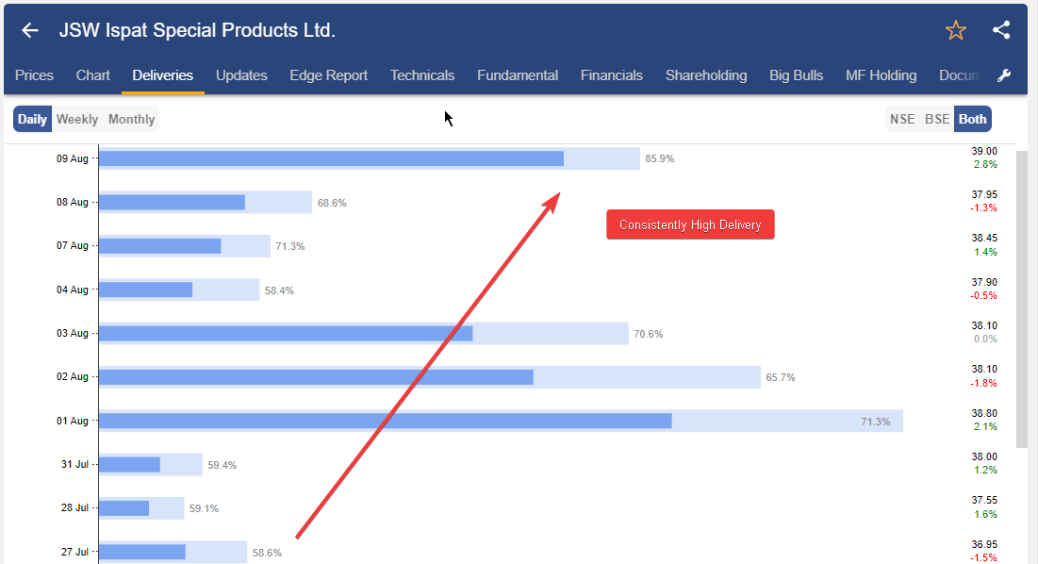Click the 09 Aug delivery bar
The height and width of the screenshot is (564, 1038).
pos(370,158)
